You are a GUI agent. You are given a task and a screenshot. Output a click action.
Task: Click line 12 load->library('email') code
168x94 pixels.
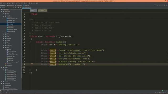(x=60, y=45)
